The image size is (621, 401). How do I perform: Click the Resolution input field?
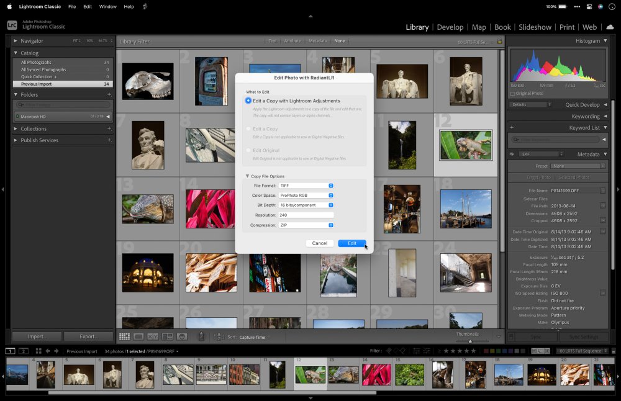pos(306,215)
